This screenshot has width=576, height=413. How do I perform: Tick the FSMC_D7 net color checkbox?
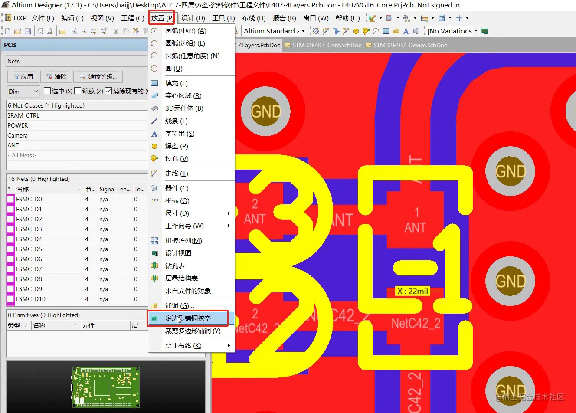click(10, 269)
